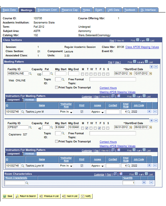
Task: Look up instructor ID in WEBONLINE instructor row
Action: (x=23, y=112)
